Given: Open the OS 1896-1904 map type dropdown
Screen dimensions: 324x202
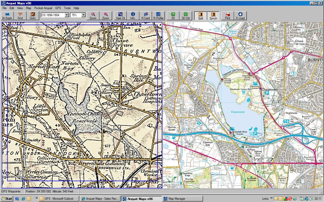Looking at the screenshot, I should coord(67,15).
